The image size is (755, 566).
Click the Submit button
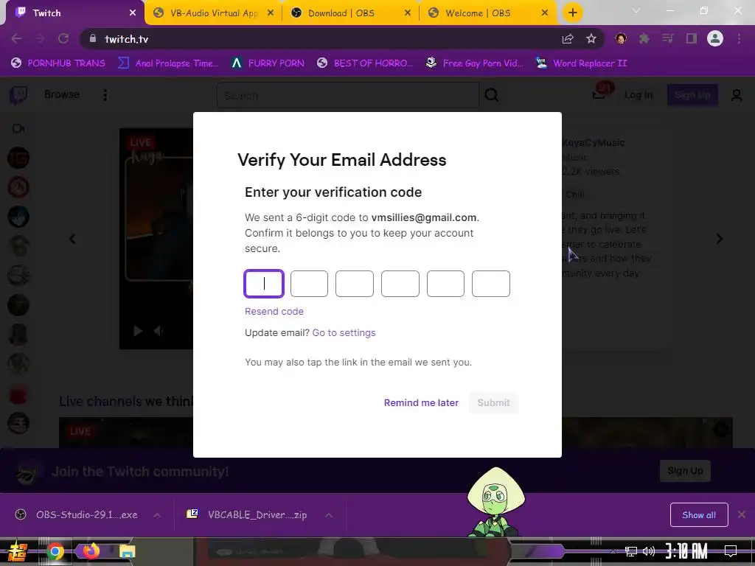[493, 403]
